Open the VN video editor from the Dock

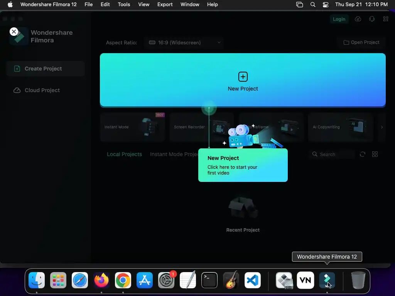[306, 280]
